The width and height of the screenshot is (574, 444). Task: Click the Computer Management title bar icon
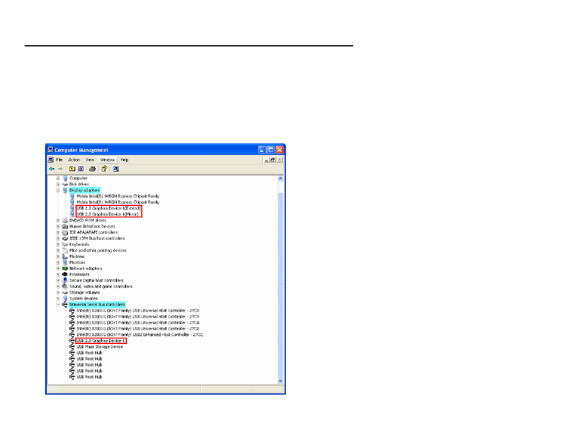[51, 149]
